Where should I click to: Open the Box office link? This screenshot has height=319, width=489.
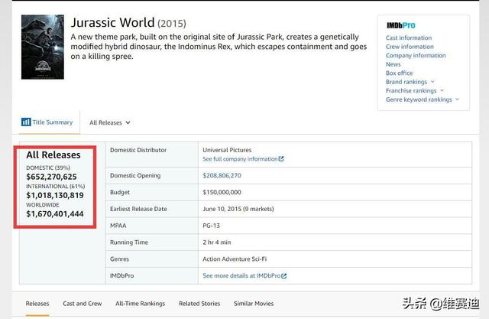(399, 73)
